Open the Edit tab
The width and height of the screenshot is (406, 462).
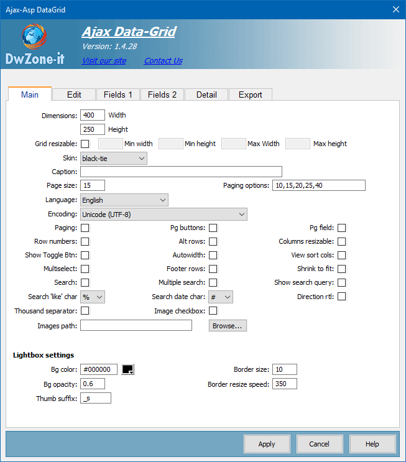(74, 95)
